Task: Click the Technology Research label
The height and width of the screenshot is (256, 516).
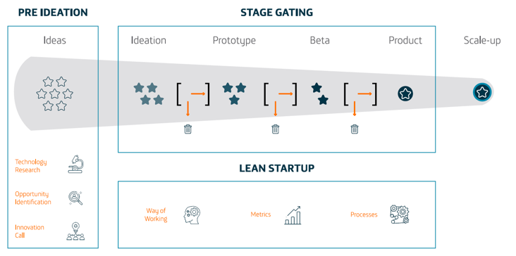Action: 31,166
